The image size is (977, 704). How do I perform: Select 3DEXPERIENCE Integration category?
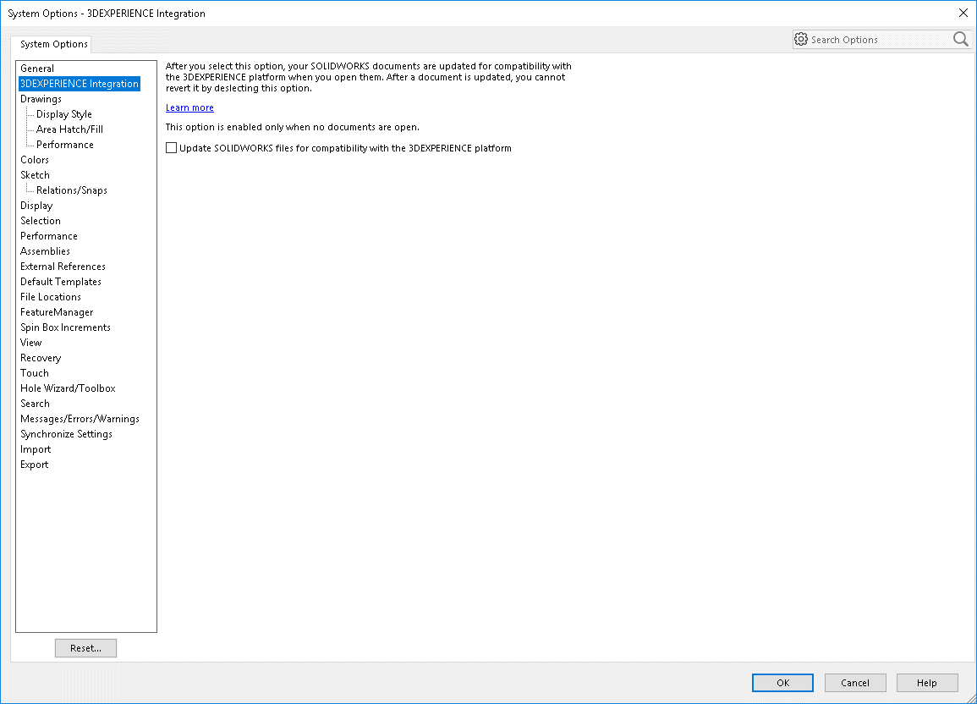tap(80, 84)
